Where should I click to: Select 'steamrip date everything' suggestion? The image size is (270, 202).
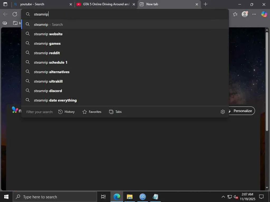click(125, 100)
